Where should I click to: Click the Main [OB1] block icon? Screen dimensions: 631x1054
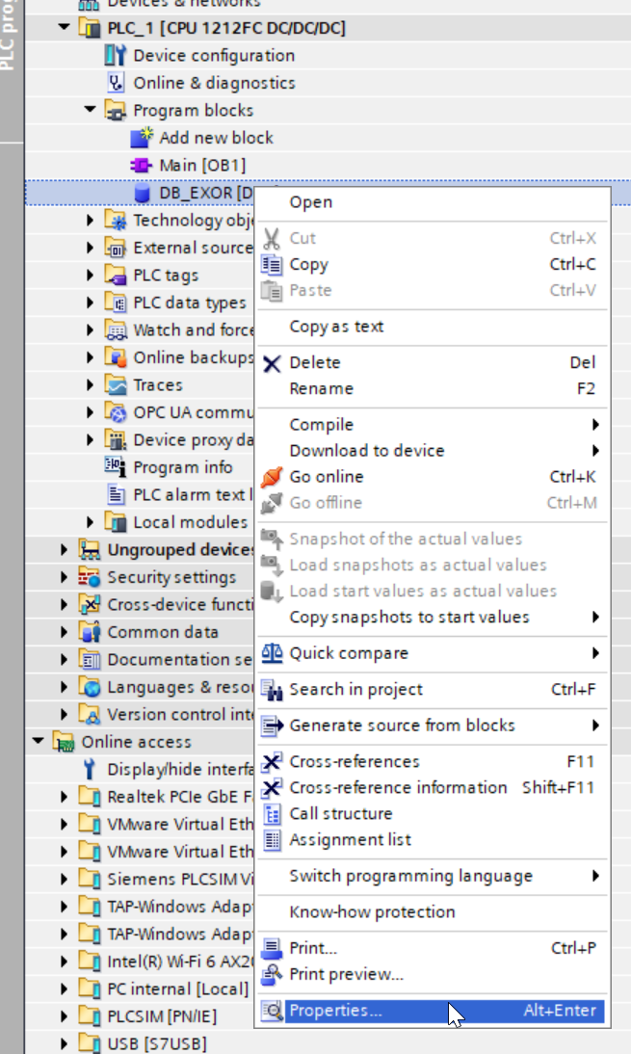pos(141,166)
